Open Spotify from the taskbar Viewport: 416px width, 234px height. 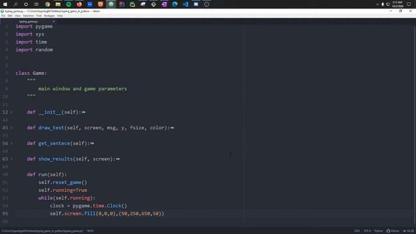point(68,5)
